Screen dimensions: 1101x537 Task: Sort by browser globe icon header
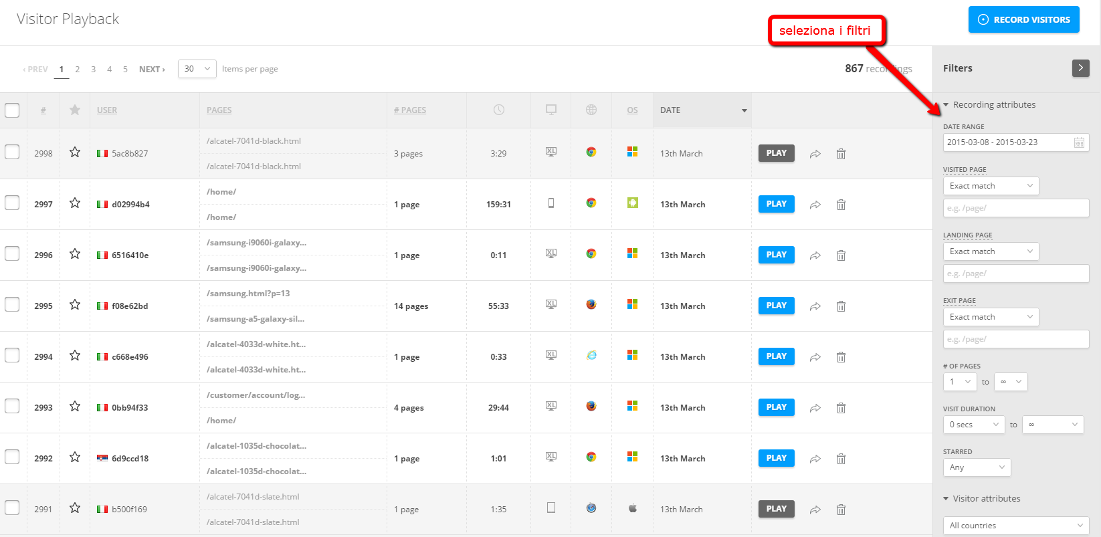tap(591, 110)
